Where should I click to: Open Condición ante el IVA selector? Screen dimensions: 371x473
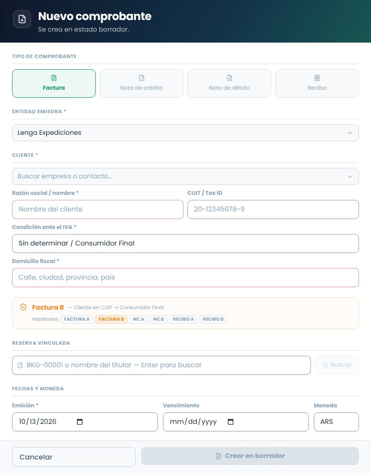click(x=185, y=244)
